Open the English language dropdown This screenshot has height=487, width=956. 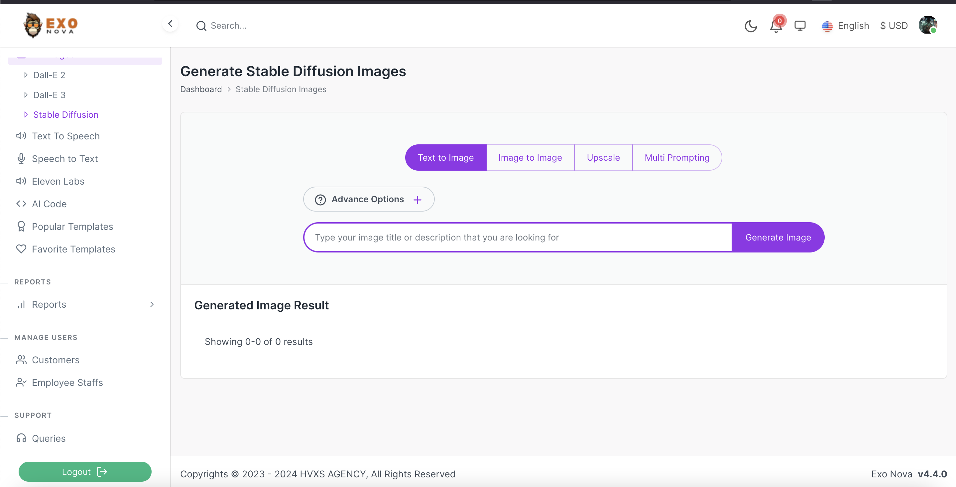(x=845, y=26)
